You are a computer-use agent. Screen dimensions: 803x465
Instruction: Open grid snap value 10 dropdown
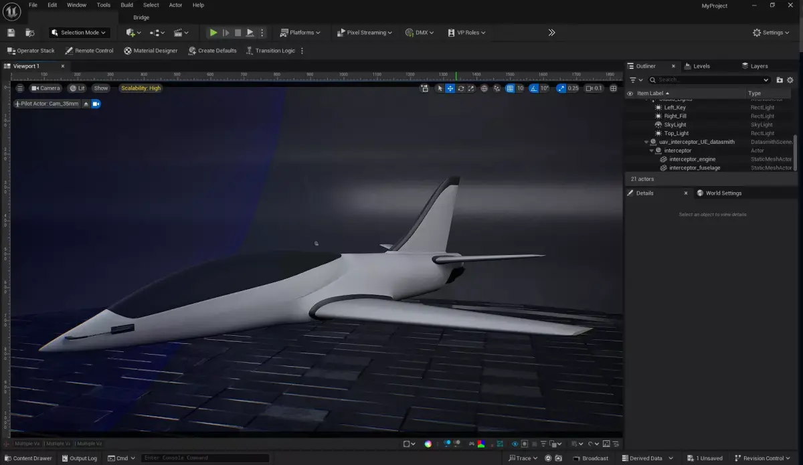[520, 88]
